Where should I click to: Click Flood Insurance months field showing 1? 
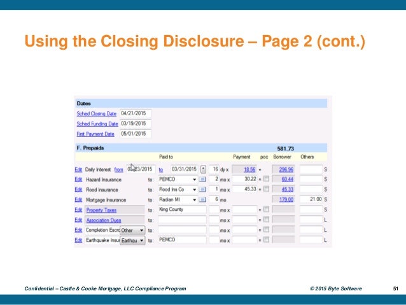214,189
